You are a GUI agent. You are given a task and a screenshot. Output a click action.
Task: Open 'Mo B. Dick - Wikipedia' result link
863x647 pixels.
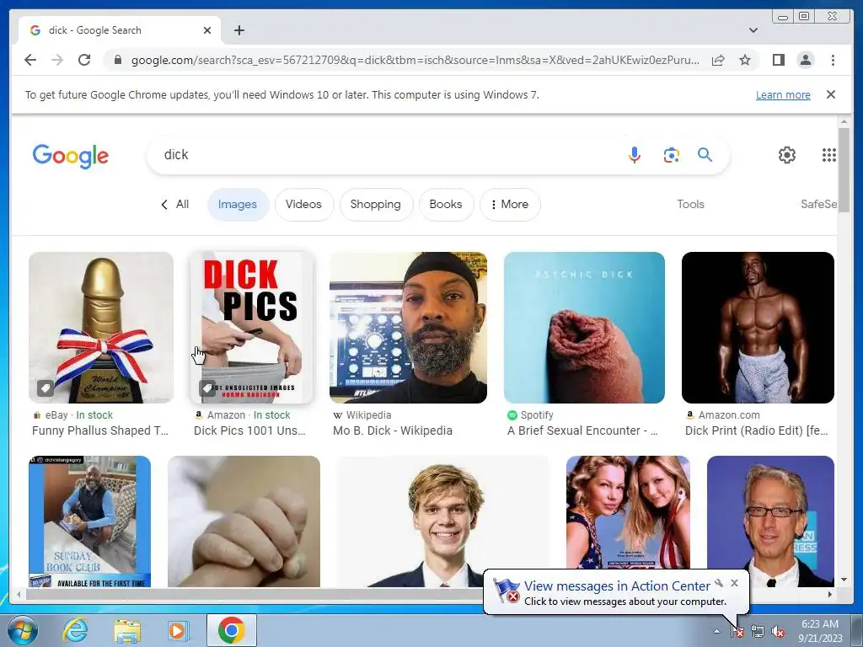(393, 430)
